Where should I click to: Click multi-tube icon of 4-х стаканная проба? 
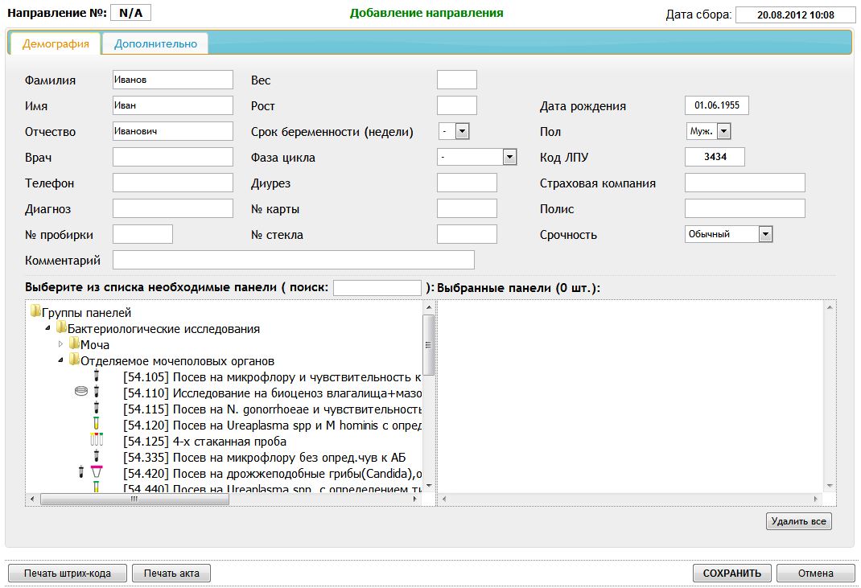[x=97, y=440]
